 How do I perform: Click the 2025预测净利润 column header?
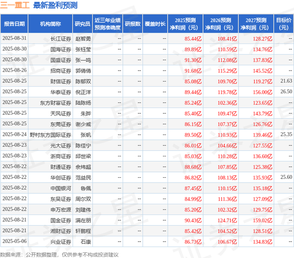click(x=185, y=24)
